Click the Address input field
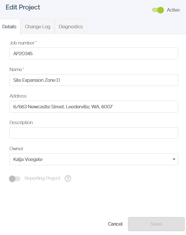The width and height of the screenshot is (186, 235). 94,107
